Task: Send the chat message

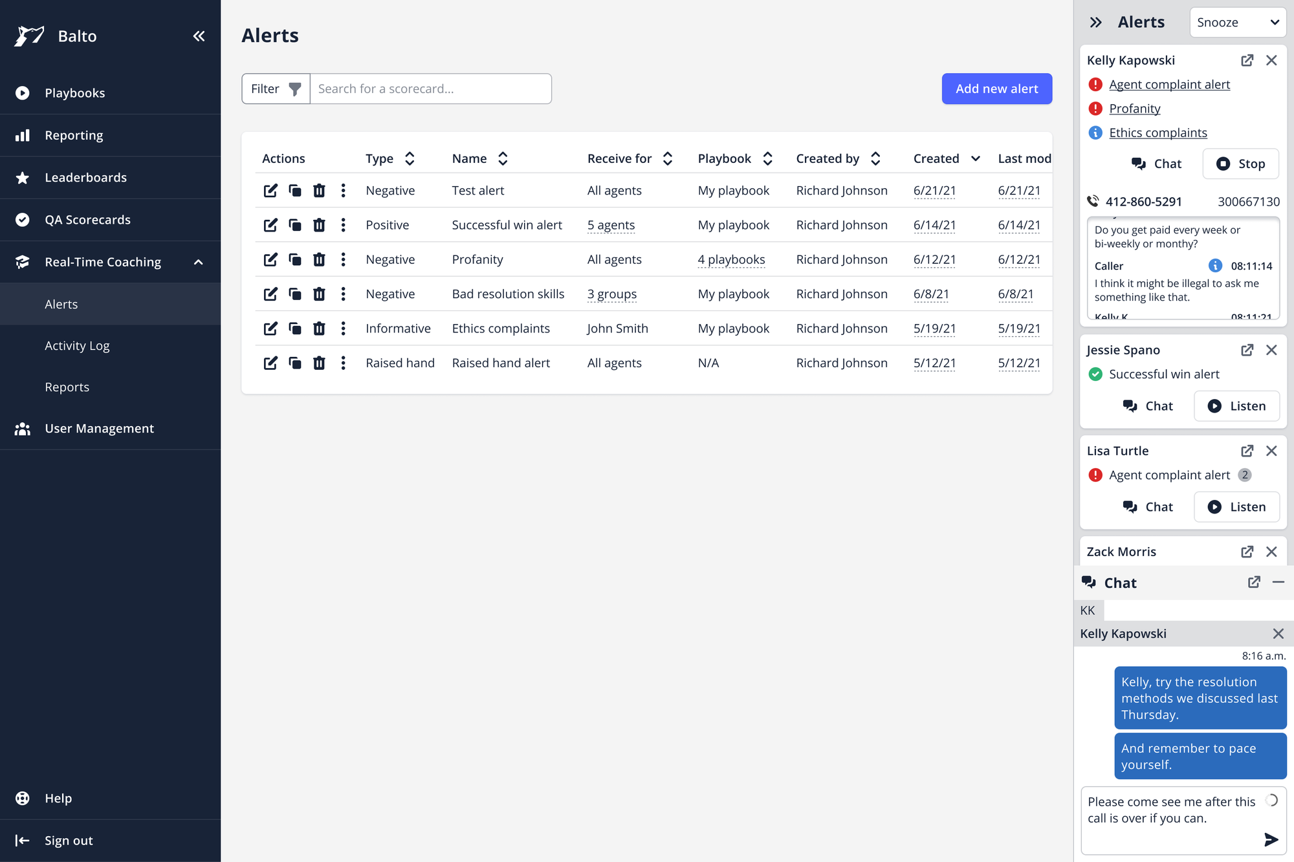Action: (x=1271, y=839)
